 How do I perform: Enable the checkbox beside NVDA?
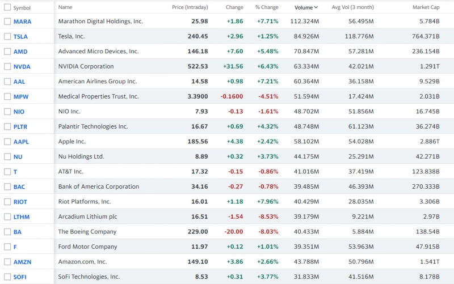click(7, 66)
